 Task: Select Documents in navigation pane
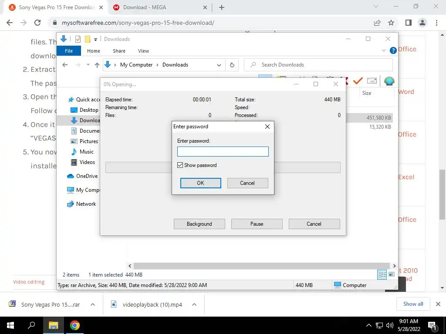[x=85, y=131]
